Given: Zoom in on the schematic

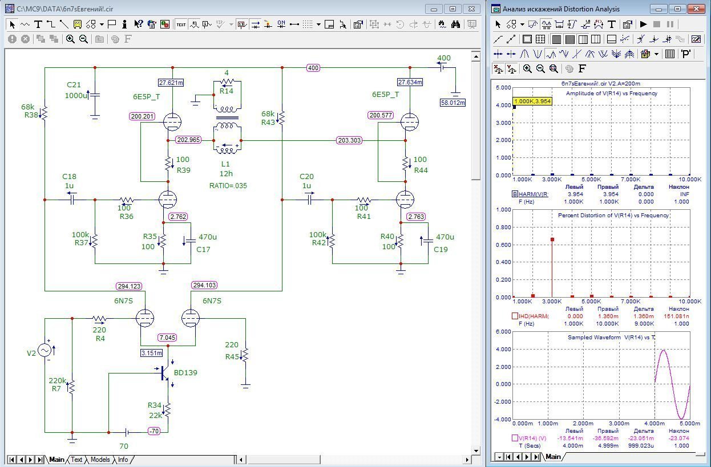Looking at the screenshot, I should 70,39.
